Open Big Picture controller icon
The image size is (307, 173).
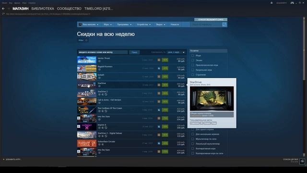click(292, 3)
